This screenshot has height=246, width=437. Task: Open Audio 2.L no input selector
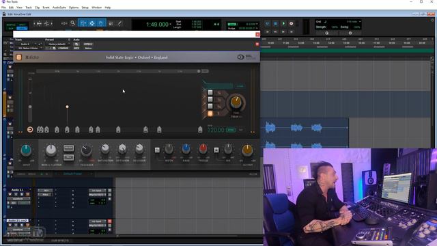pyautogui.click(x=98, y=191)
